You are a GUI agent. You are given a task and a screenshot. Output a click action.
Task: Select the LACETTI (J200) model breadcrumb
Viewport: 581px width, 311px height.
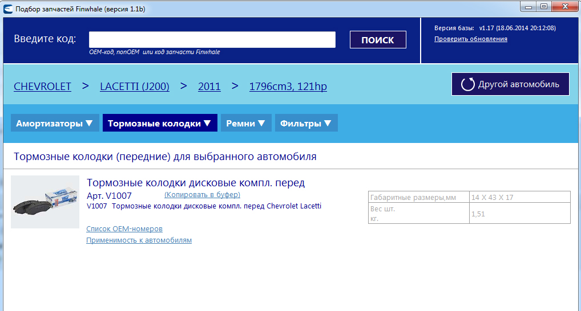point(134,87)
